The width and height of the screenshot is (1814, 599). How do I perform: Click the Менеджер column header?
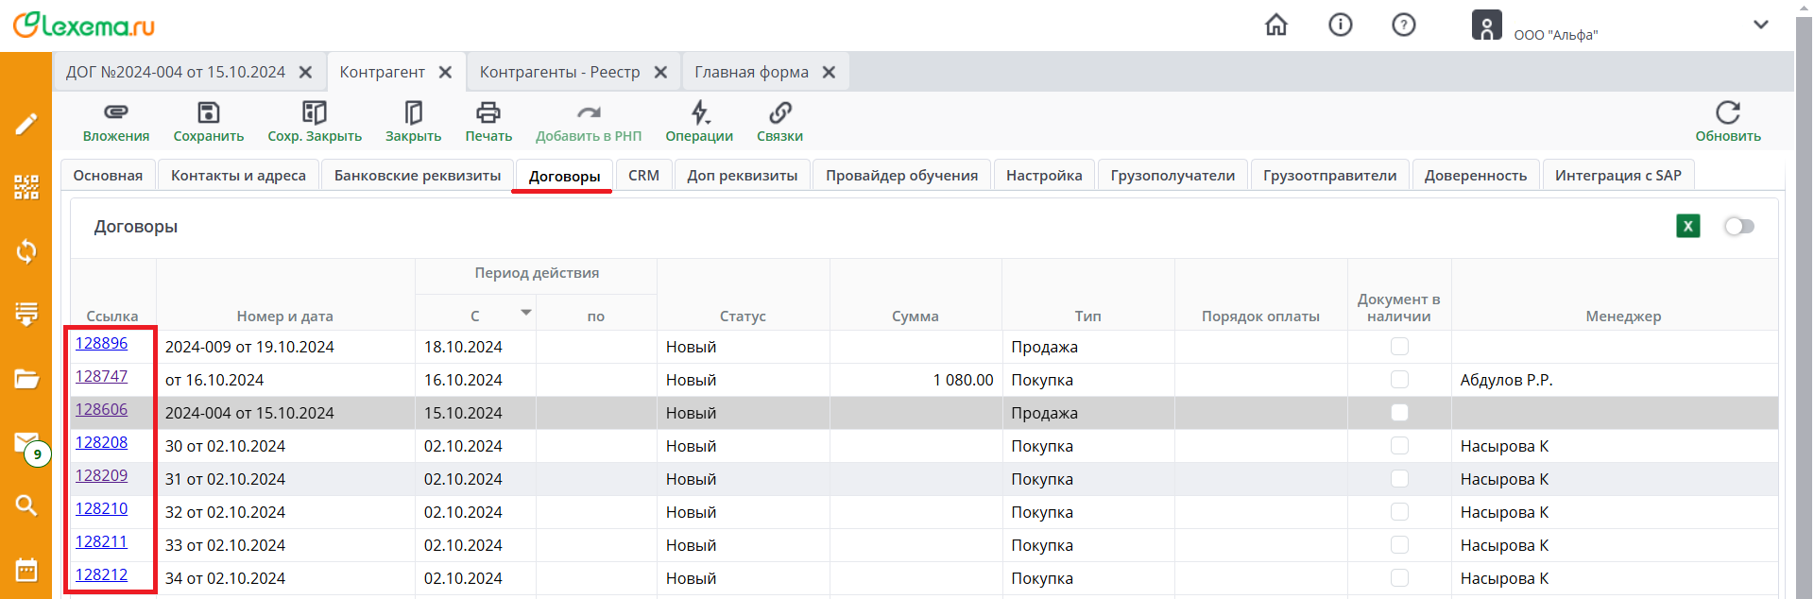coord(1622,317)
